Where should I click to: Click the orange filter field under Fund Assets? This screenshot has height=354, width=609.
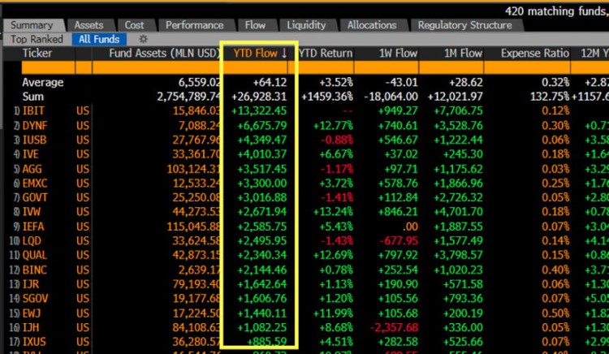(x=156, y=68)
